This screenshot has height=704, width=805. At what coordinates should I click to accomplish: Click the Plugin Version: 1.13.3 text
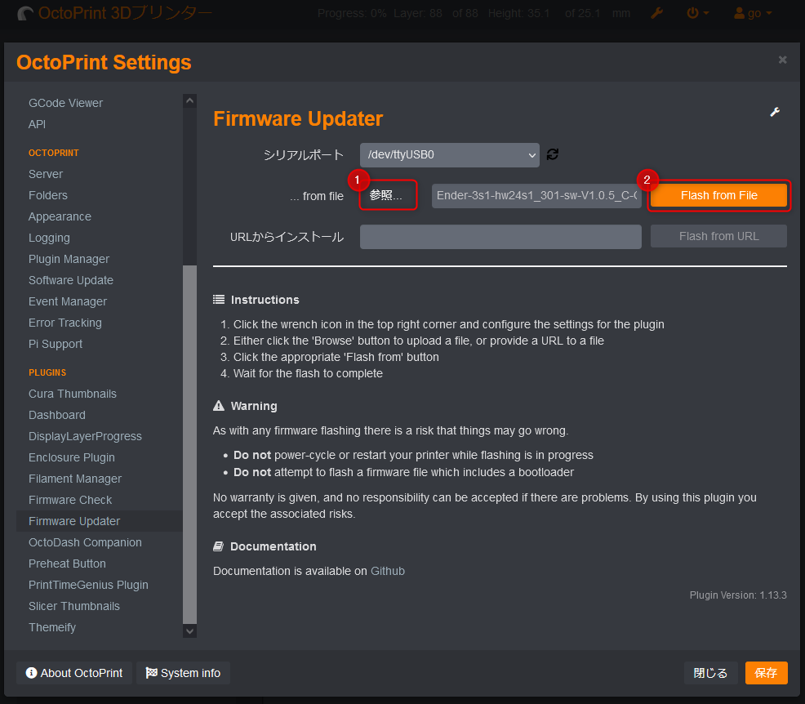point(738,595)
